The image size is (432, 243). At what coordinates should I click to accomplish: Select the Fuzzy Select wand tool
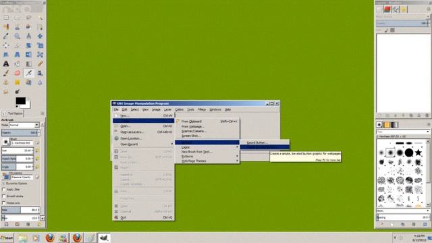pyautogui.click(x=40, y=18)
